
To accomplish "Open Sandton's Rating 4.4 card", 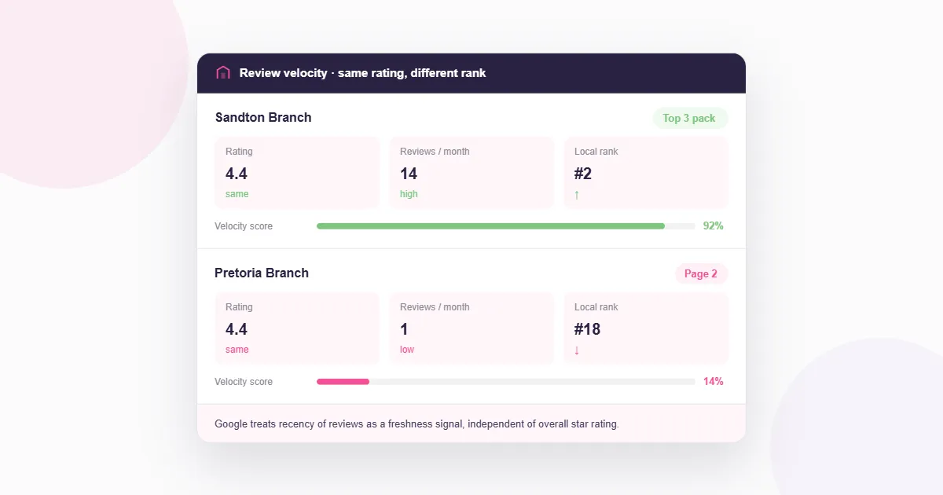I will point(297,173).
